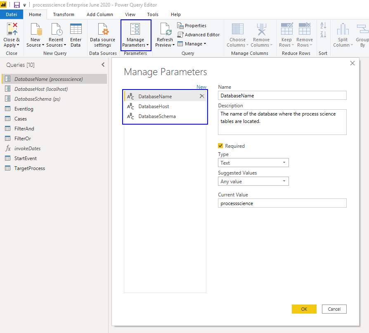Expand Recent Sources dropdown arrow

[65, 45]
